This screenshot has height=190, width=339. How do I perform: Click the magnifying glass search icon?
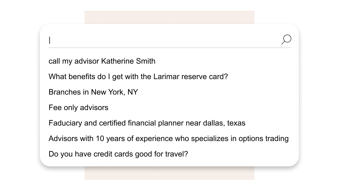point(286,40)
